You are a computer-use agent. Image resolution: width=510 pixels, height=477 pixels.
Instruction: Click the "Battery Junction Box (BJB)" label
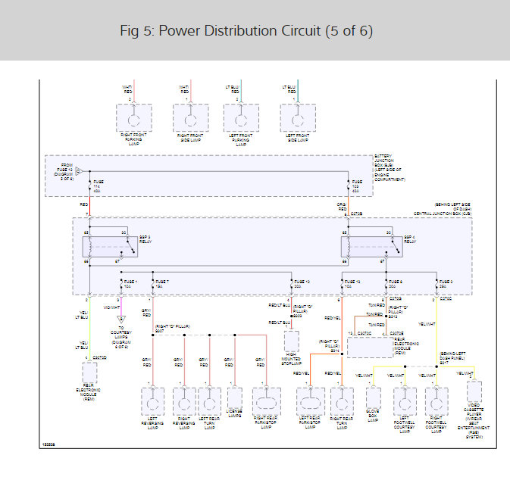[x=390, y=167]
